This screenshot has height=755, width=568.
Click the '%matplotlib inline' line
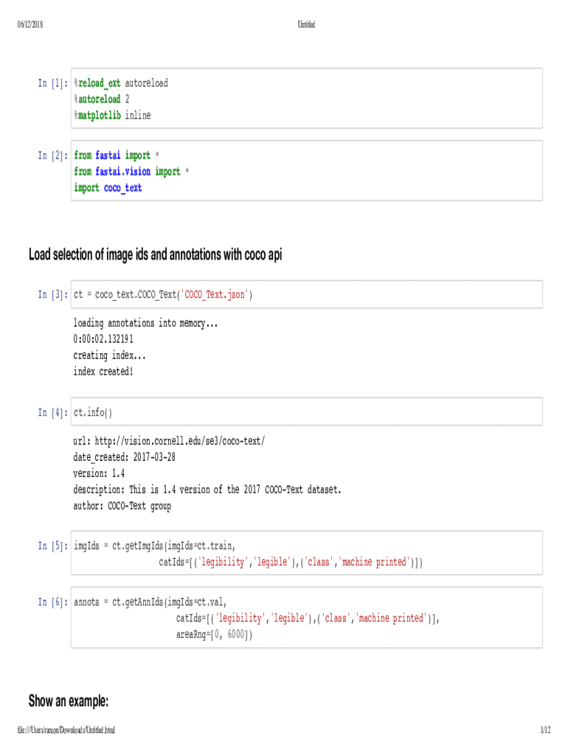click(x=112, y=116)
